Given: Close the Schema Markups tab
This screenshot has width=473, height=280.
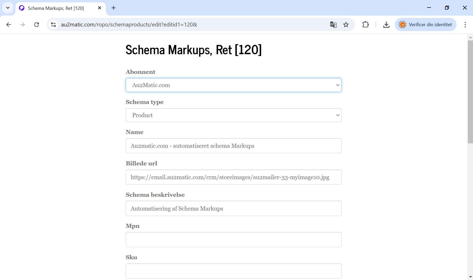Looking at the screenshot, I should (100, 8).
